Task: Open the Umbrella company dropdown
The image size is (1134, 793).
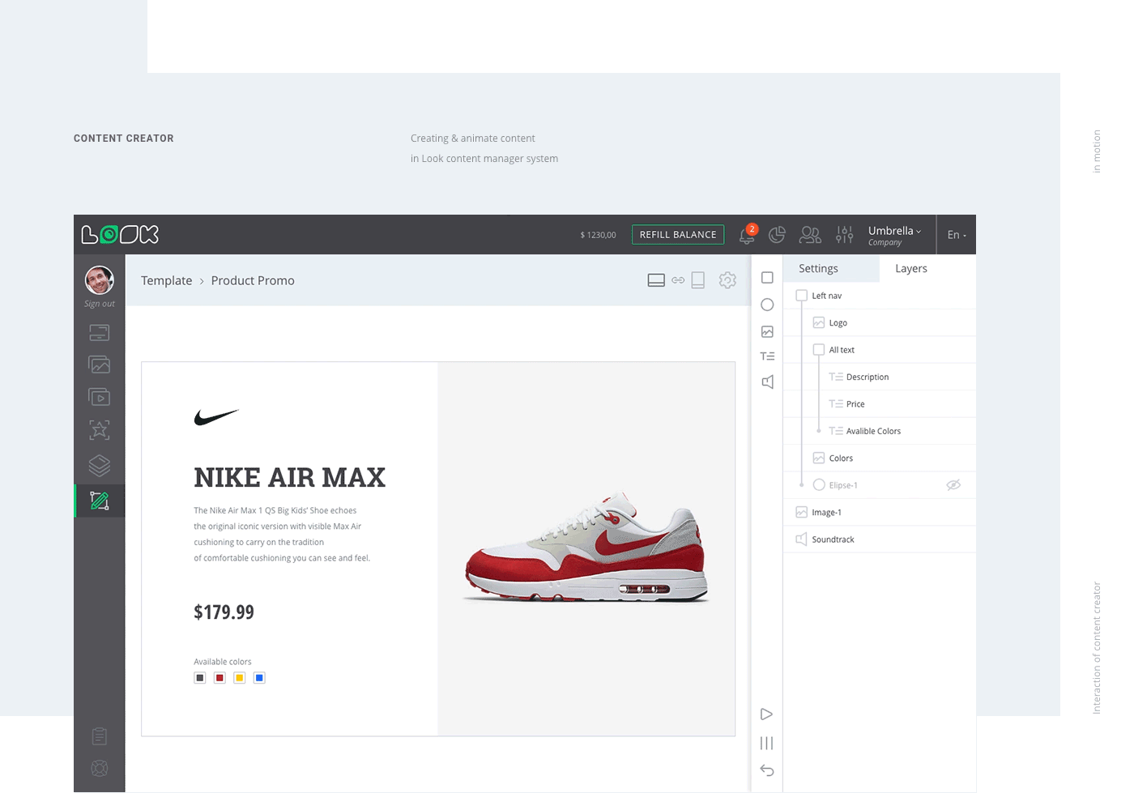Action: click(894, 235)
